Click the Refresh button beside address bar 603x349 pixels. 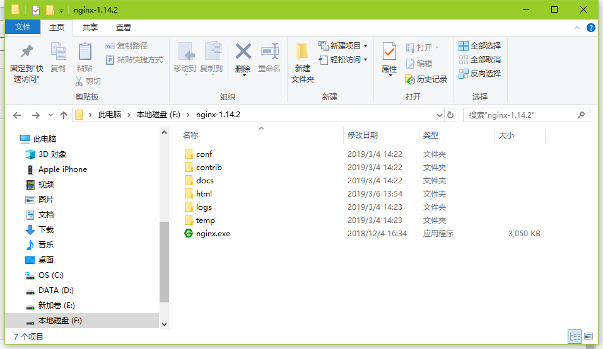point(450,115)
